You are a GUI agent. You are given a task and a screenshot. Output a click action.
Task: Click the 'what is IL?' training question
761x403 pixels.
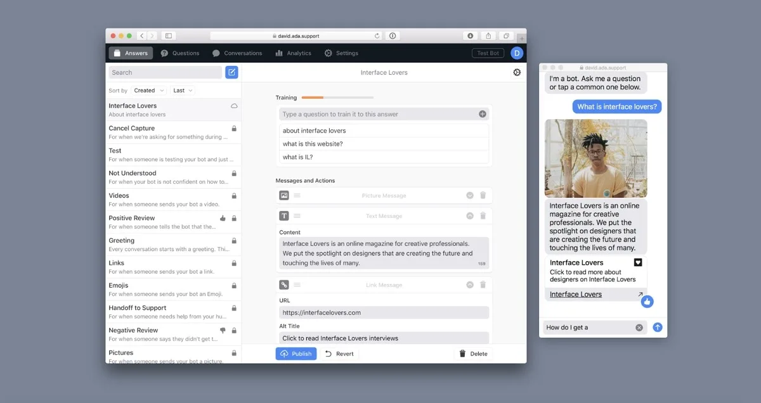pyautogui.click(x=384, y=157)
